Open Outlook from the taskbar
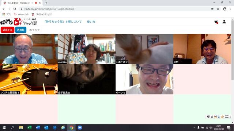 pos(46,128)
